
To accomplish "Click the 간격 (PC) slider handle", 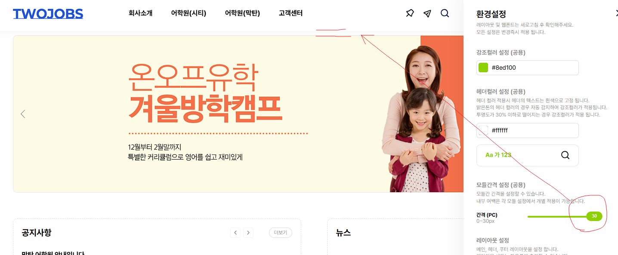I will [x=594, y=216].
